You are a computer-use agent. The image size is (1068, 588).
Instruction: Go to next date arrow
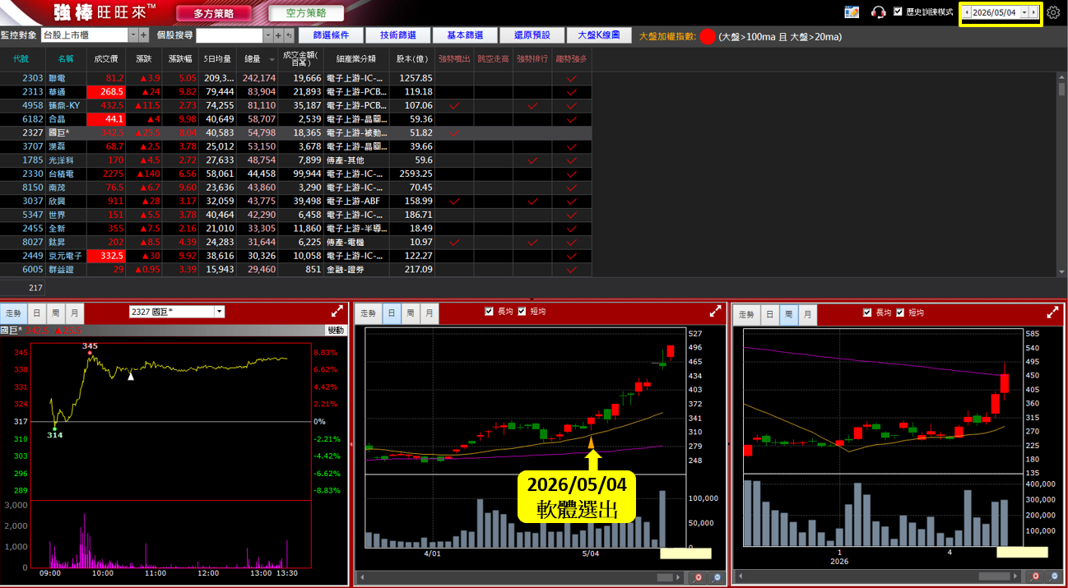[1034, 12]
